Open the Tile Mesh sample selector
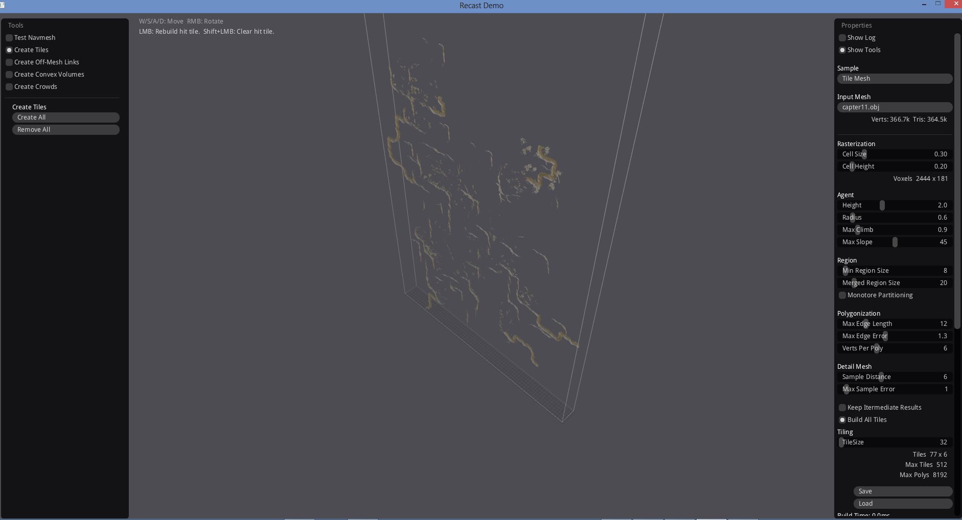Image resolution: width=962 pixels, height=520 pixels. tap(894, 79)
